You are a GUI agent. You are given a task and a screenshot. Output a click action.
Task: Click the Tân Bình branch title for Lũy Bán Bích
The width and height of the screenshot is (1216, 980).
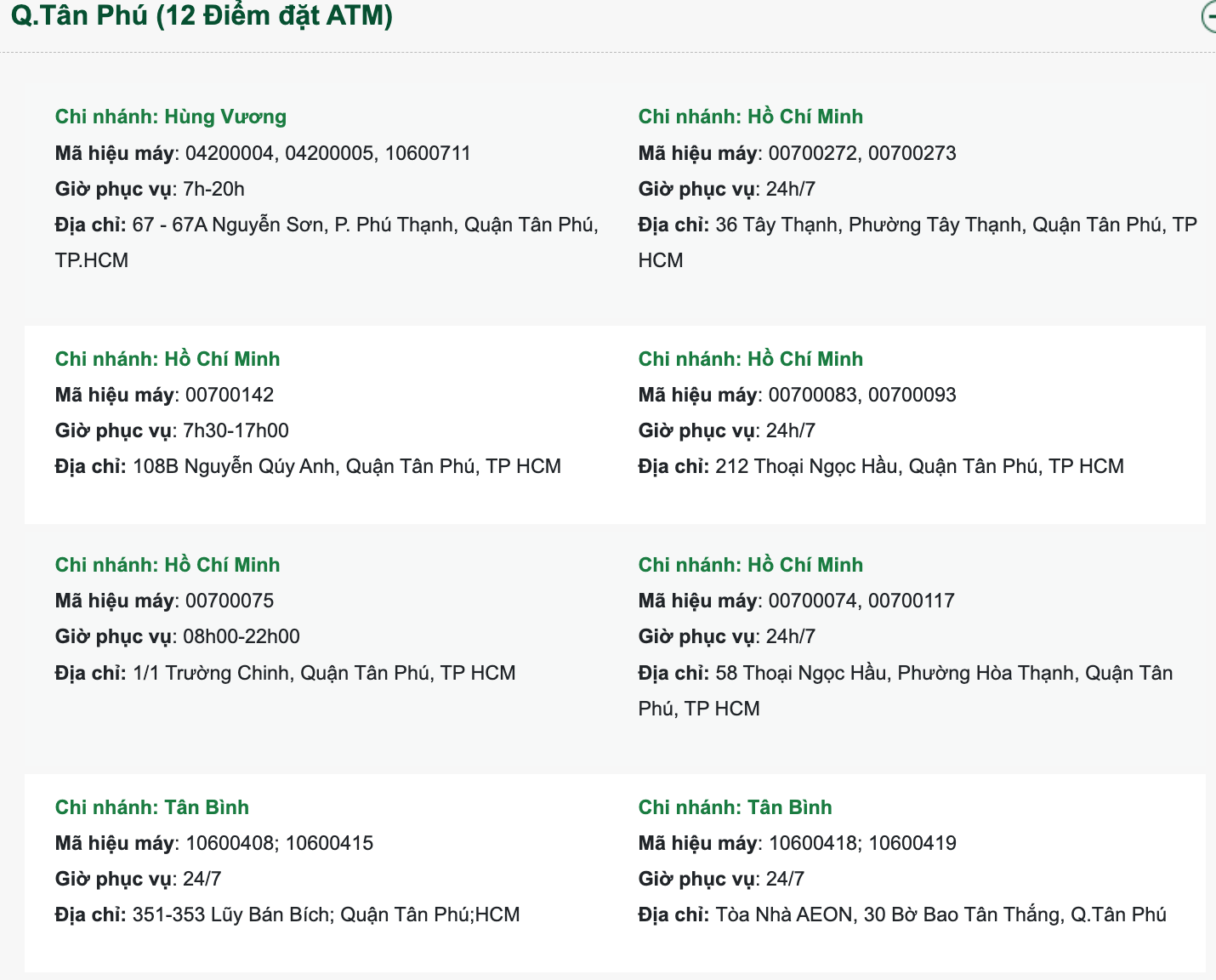click(151, 807)
